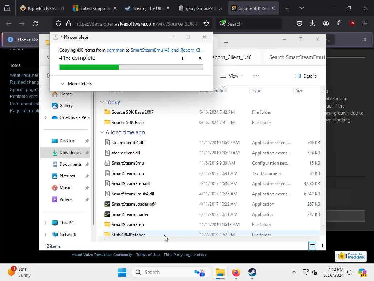Toggle the Details pane button
374x281 pixels.
[306, 76]
